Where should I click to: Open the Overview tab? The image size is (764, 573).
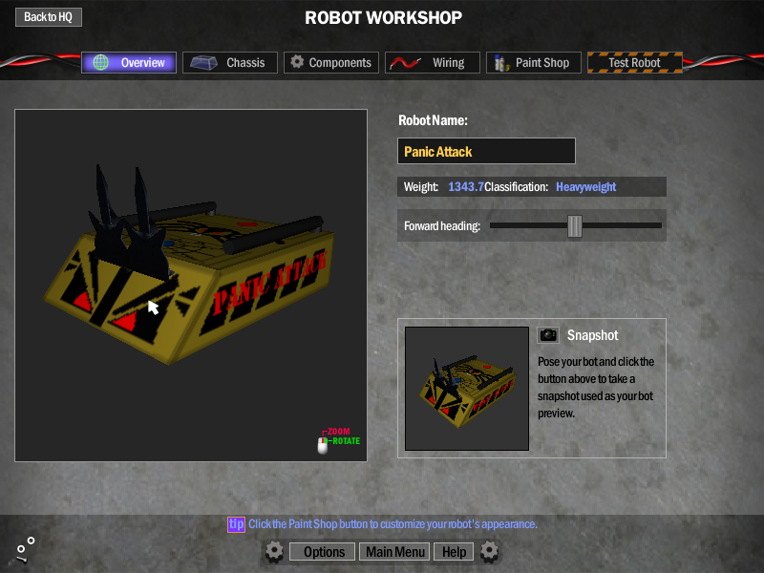coord(129,62)
